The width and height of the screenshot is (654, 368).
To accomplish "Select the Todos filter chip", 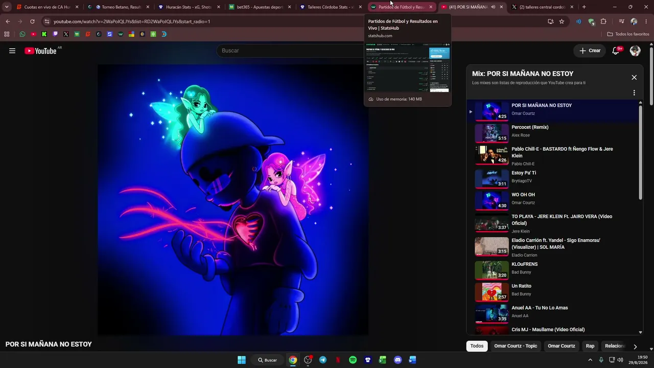I will tap(477, 346).
